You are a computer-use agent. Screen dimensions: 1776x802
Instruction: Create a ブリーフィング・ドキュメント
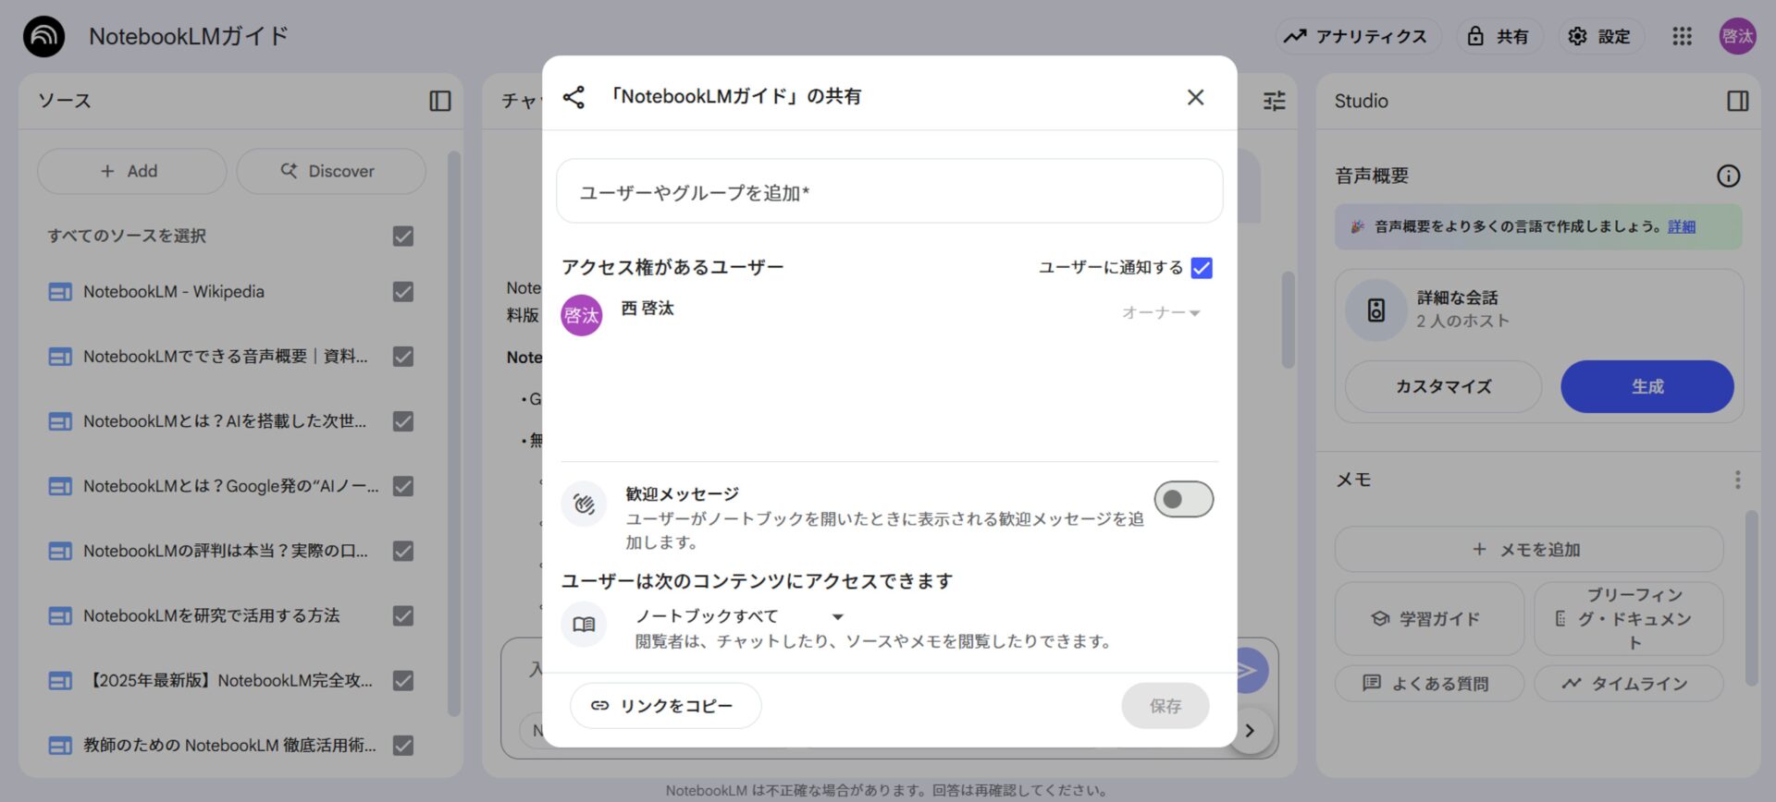click(x=1628, y=619)
